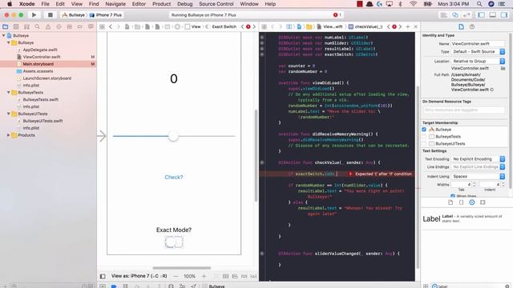Show the standard editor
The height and width of the screenshot is (288, 513).
[443, 15]
